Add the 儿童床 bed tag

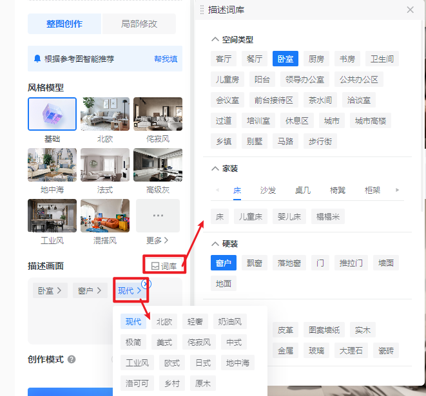pos(251,216)
